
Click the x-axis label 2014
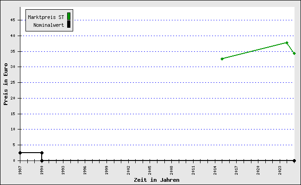tap(215, 170)
